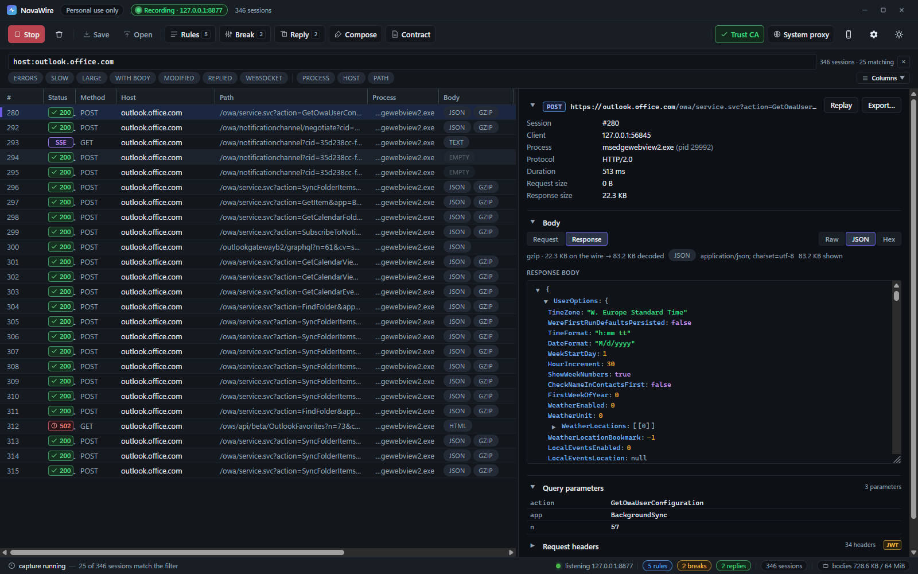
Task: Click the Save toolbar item
Action: (96, 34)
